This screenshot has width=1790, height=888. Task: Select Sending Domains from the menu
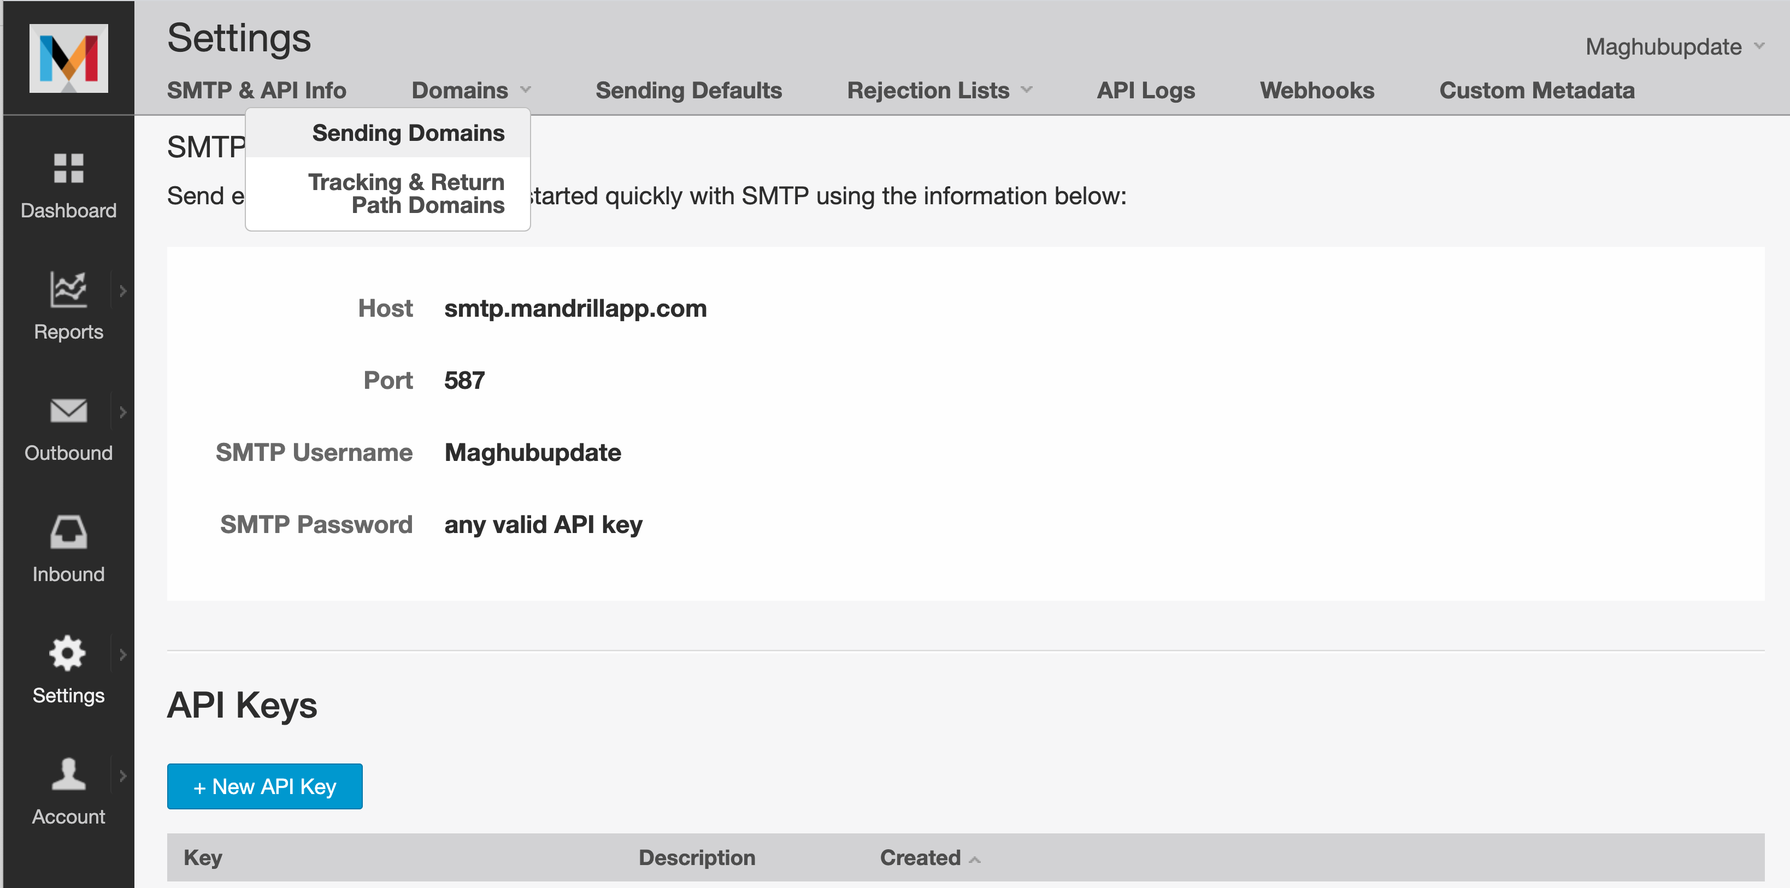tap(408, 133)
